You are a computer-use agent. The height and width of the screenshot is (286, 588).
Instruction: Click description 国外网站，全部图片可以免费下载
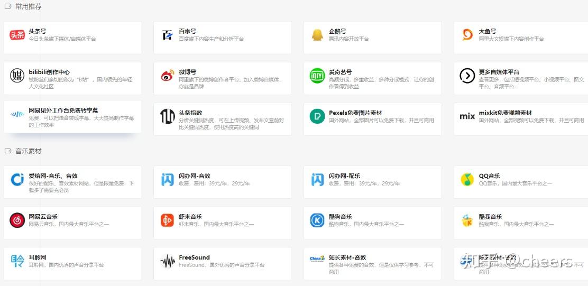[x=381, y=121]
